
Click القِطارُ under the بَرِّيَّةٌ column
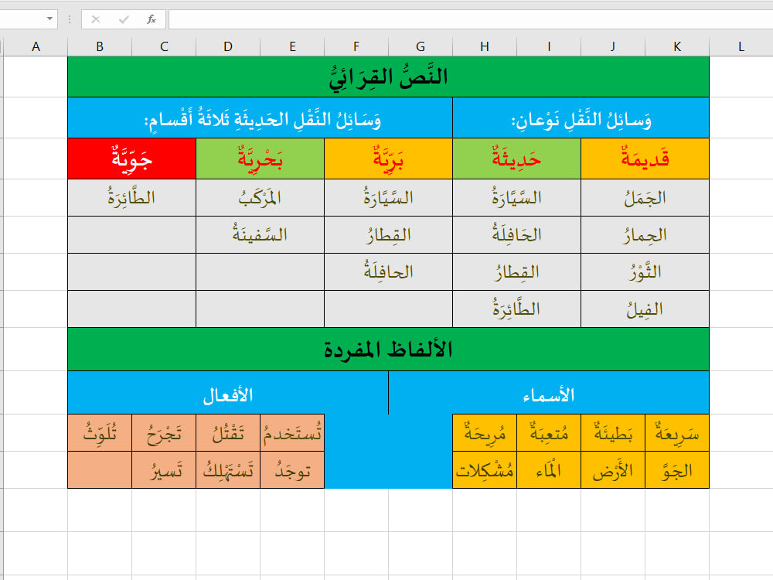tap(389, 235)
